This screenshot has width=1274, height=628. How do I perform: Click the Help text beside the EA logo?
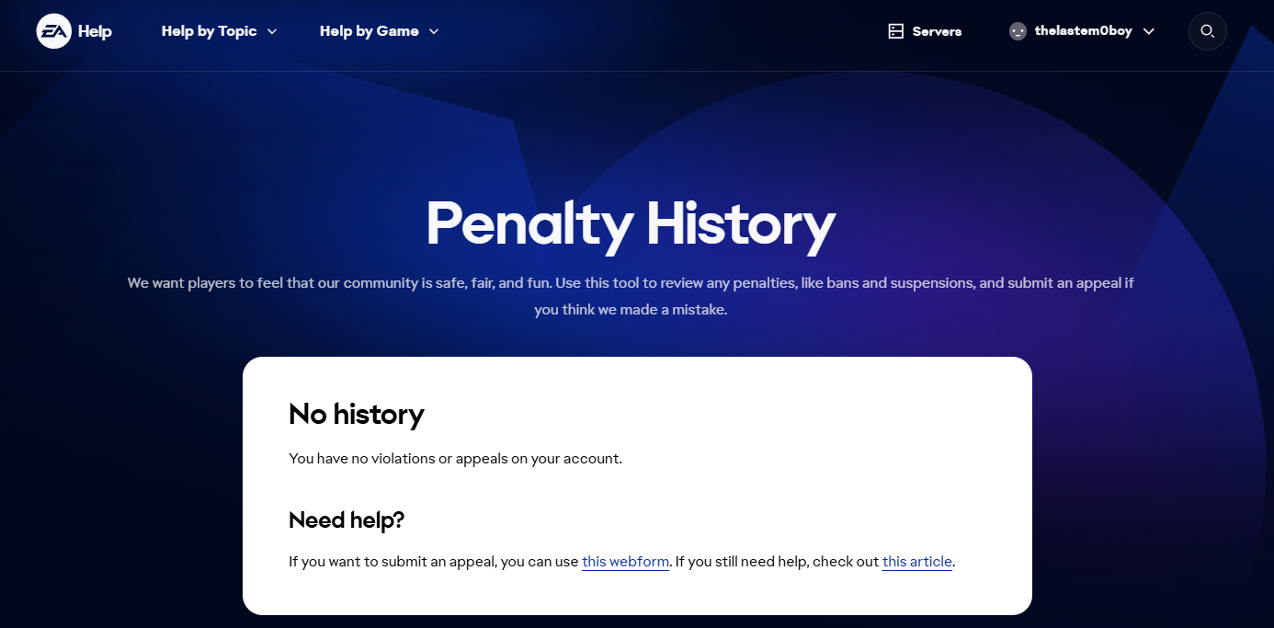95,31
